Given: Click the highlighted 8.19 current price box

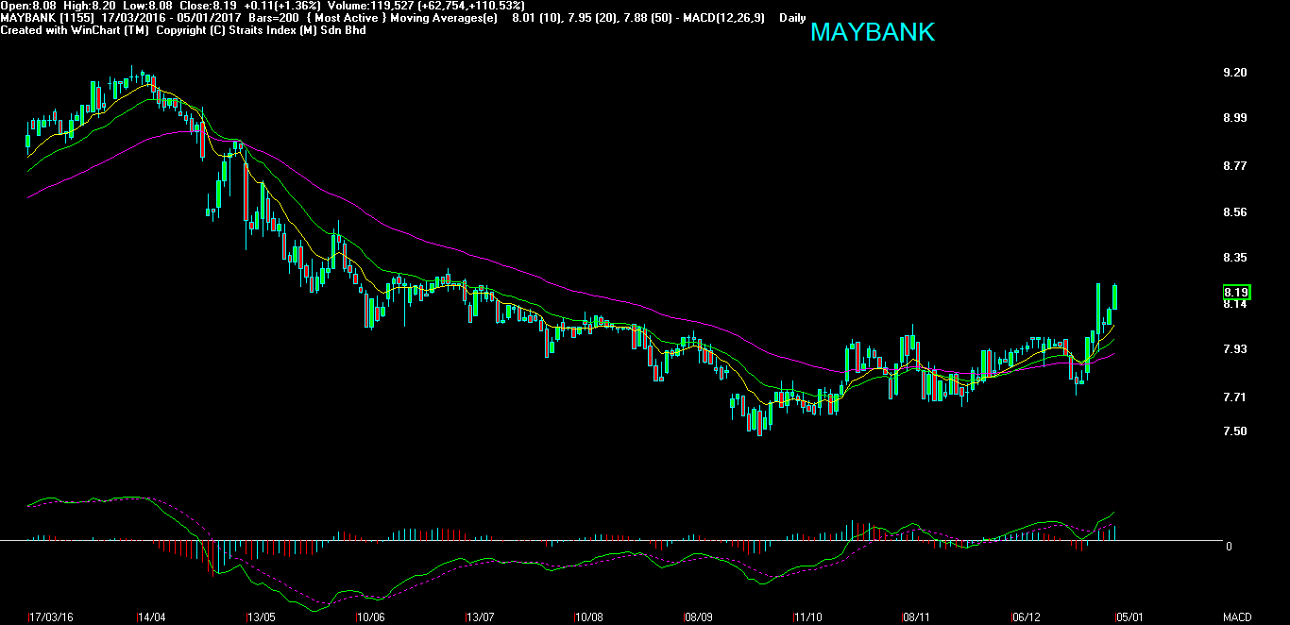Looking at the screenshot, I should pyautogui.click(x=1236, y=293).
